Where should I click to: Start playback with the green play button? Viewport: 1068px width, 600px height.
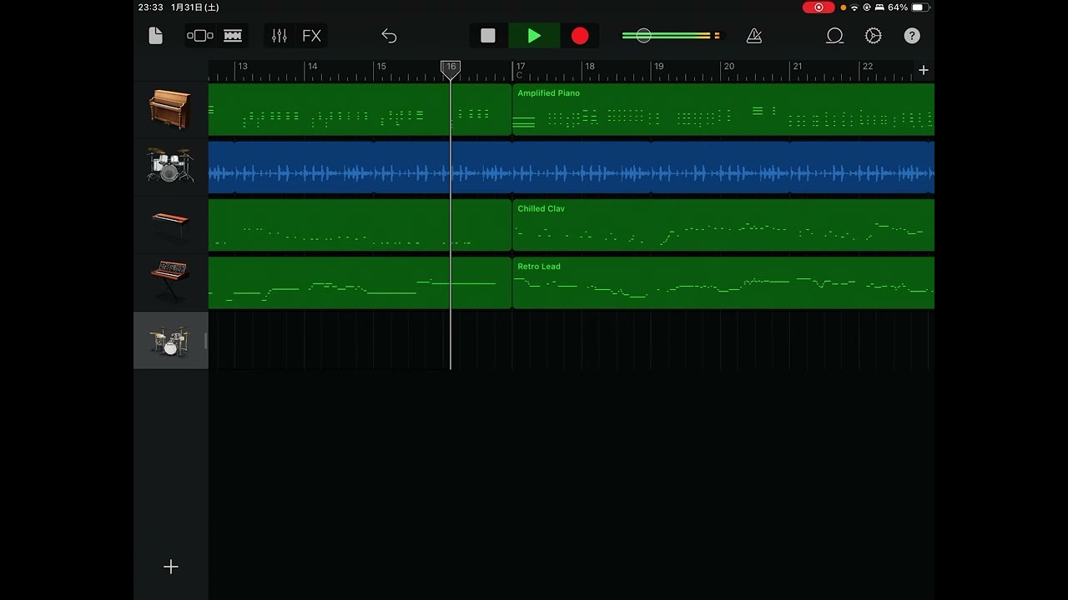(534, 36)
